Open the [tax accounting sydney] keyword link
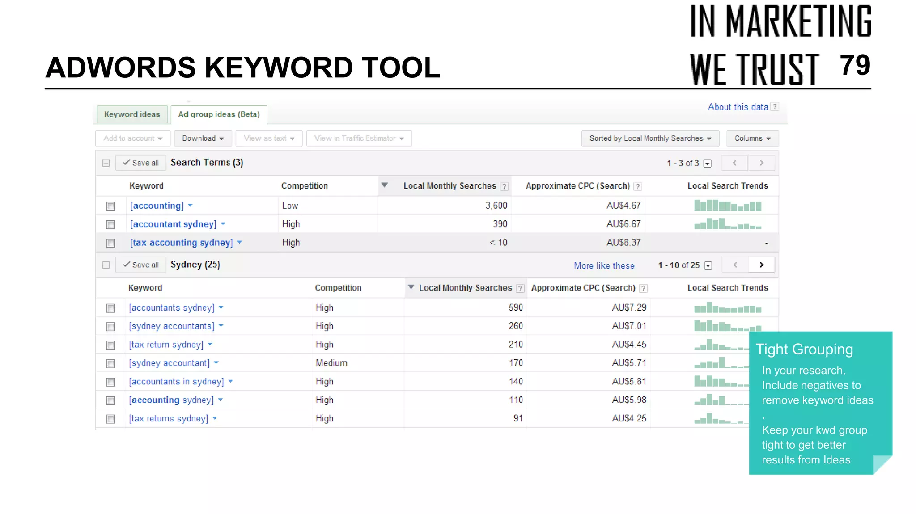 (182, 242)
